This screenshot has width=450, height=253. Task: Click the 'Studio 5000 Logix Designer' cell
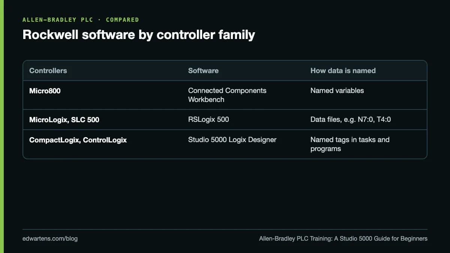[x=232, y=139]
